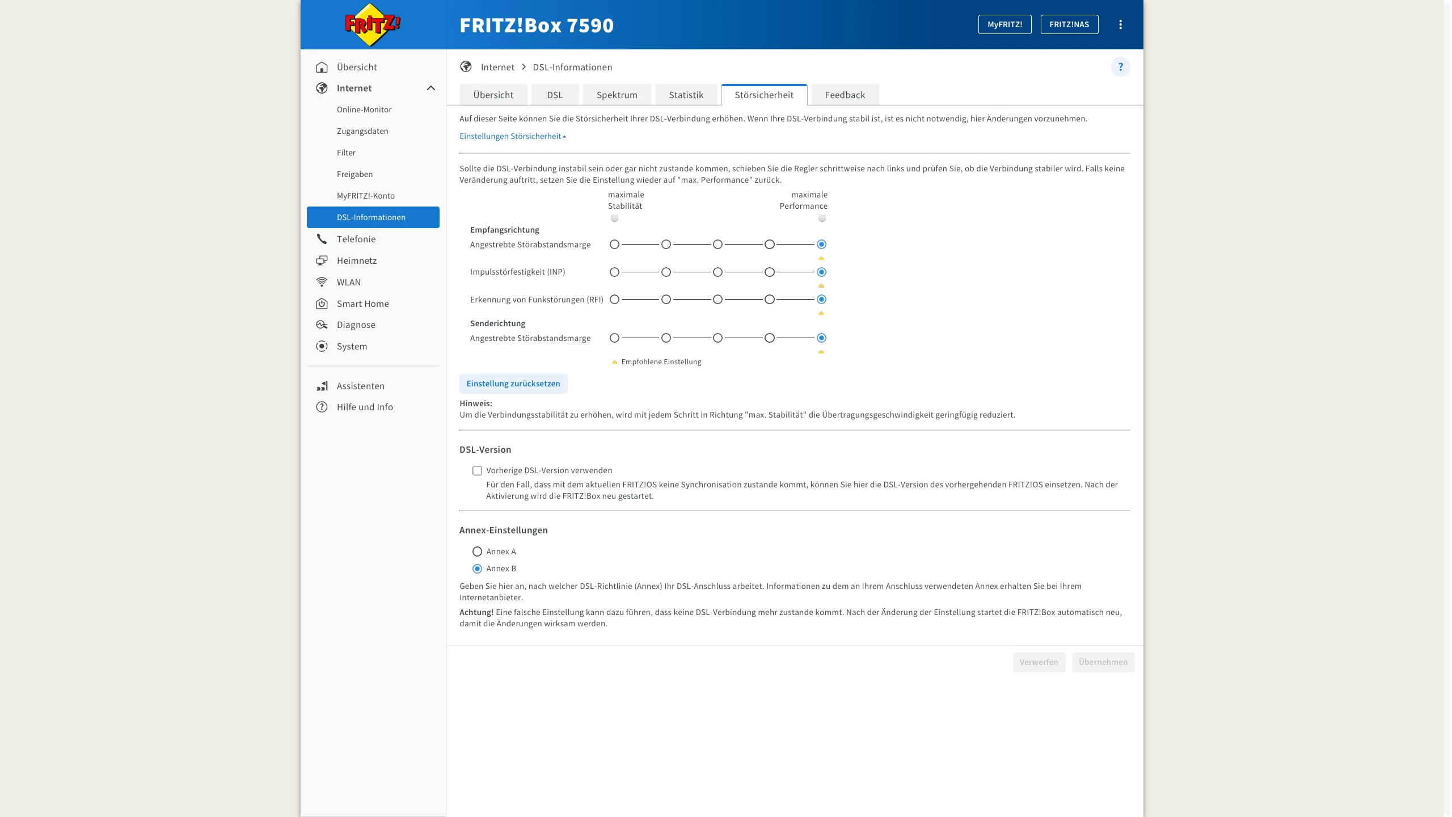The image size is (1452, 817).
Task: Open Diagnose via its sidebar icon
Action: tap(322, 325)
